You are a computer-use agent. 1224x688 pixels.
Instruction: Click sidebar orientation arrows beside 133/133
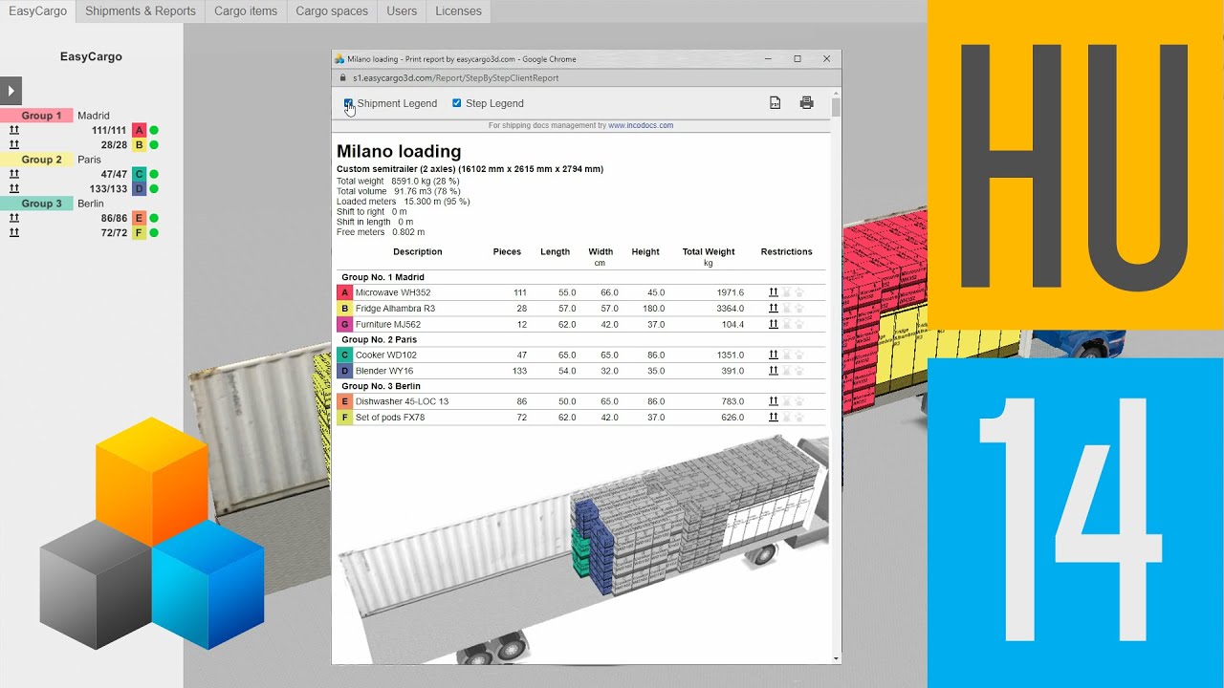[14, 189]
